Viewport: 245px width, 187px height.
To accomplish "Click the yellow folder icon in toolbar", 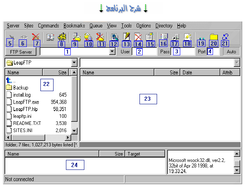I will tap(214, 37).
